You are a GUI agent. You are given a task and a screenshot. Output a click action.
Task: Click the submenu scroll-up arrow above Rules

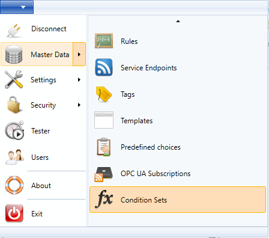pos(178,21)
